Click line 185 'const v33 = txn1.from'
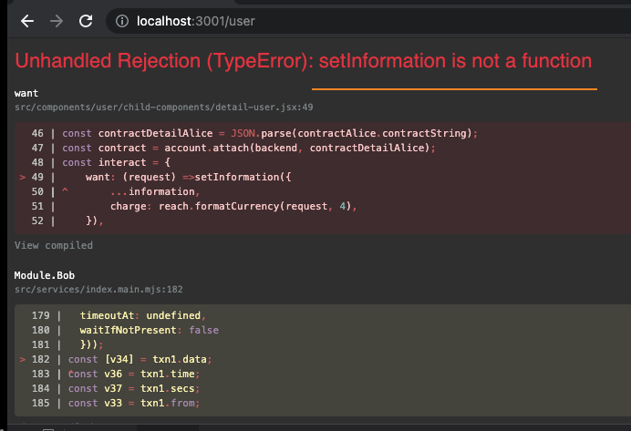This screenshot has height=431, width=631. 116,403
